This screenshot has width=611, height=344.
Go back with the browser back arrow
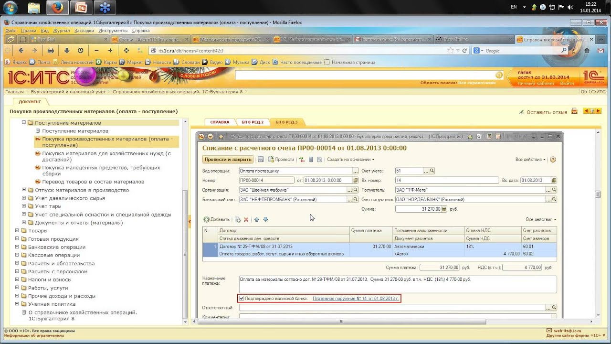[x=21, y=50]
